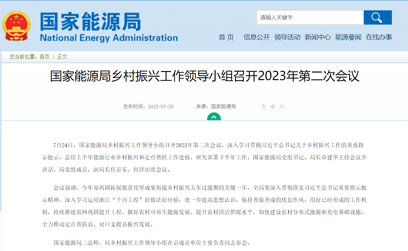The width and height of the screenshot is (408, 251).
Task: Navigate to 新闻中心
Action: (317, 37)
